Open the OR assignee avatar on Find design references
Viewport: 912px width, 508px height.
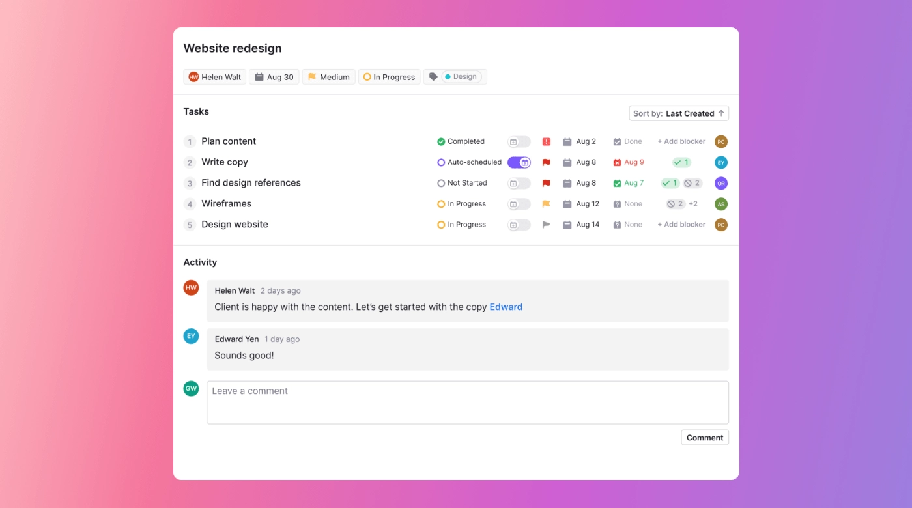[x=720, y=183]
